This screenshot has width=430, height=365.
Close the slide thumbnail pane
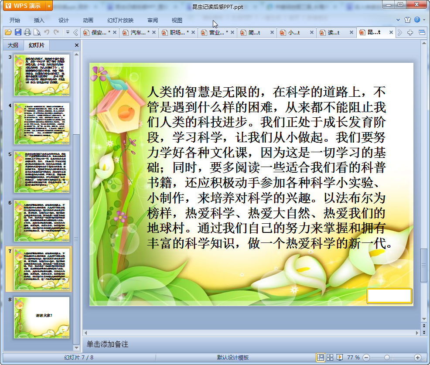coord(77,45)
